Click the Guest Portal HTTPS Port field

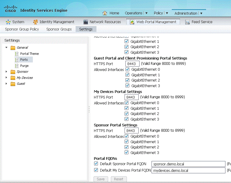click(x=132, y=64)
